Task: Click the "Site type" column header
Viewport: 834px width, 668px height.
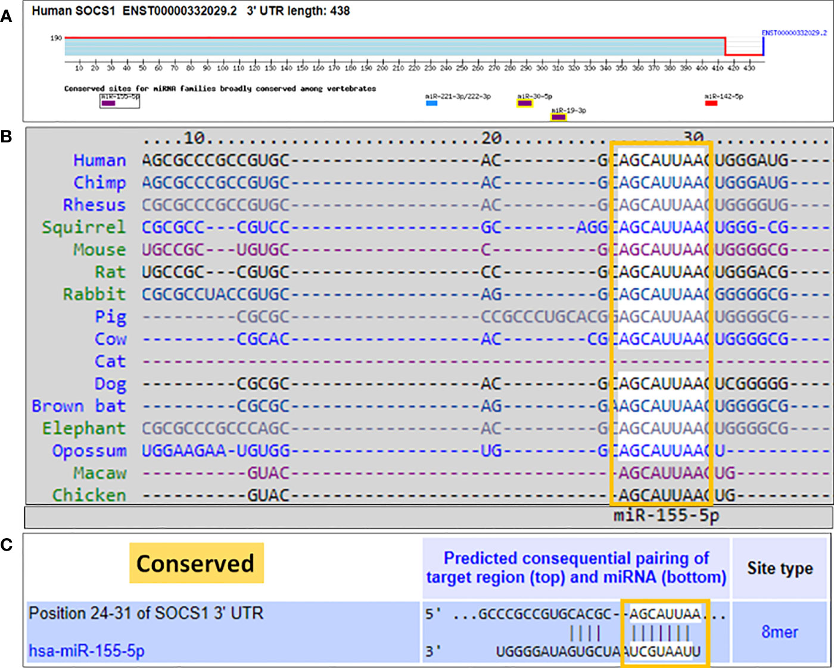Action: [780, 568]
